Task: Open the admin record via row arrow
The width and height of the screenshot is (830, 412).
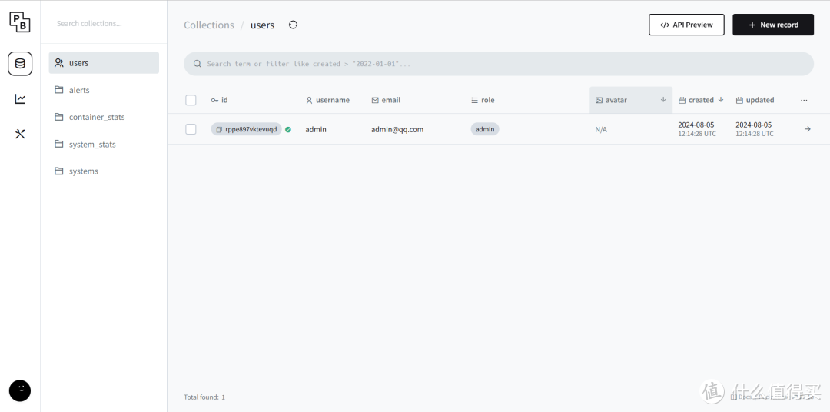Action: tap(807, 129)
